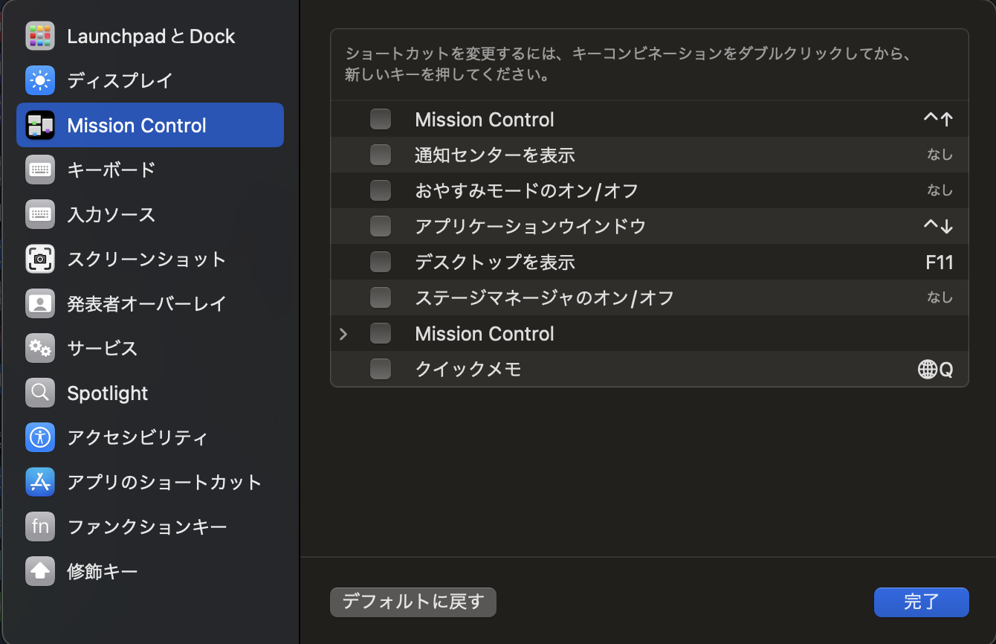Screen dimensions: 996x644
Task: Check the クイックメモ checkbox
Action: (x=381, y=369)
